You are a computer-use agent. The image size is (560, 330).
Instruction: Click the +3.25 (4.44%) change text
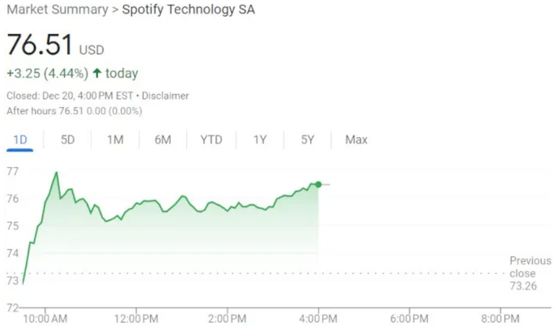[47, 74]
